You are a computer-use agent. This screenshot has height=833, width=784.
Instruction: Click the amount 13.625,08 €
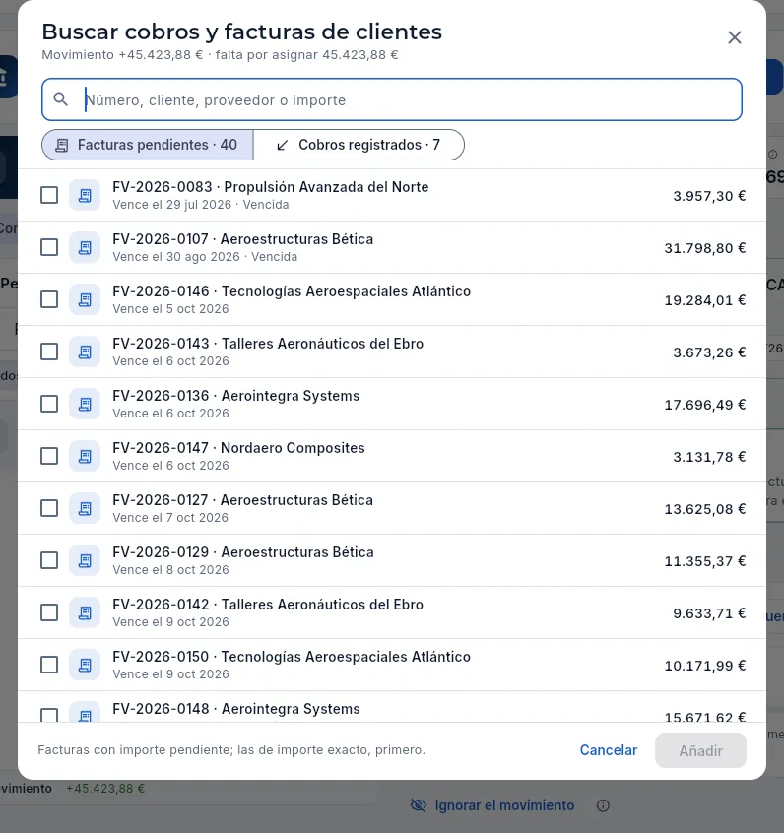pos(705,509)
